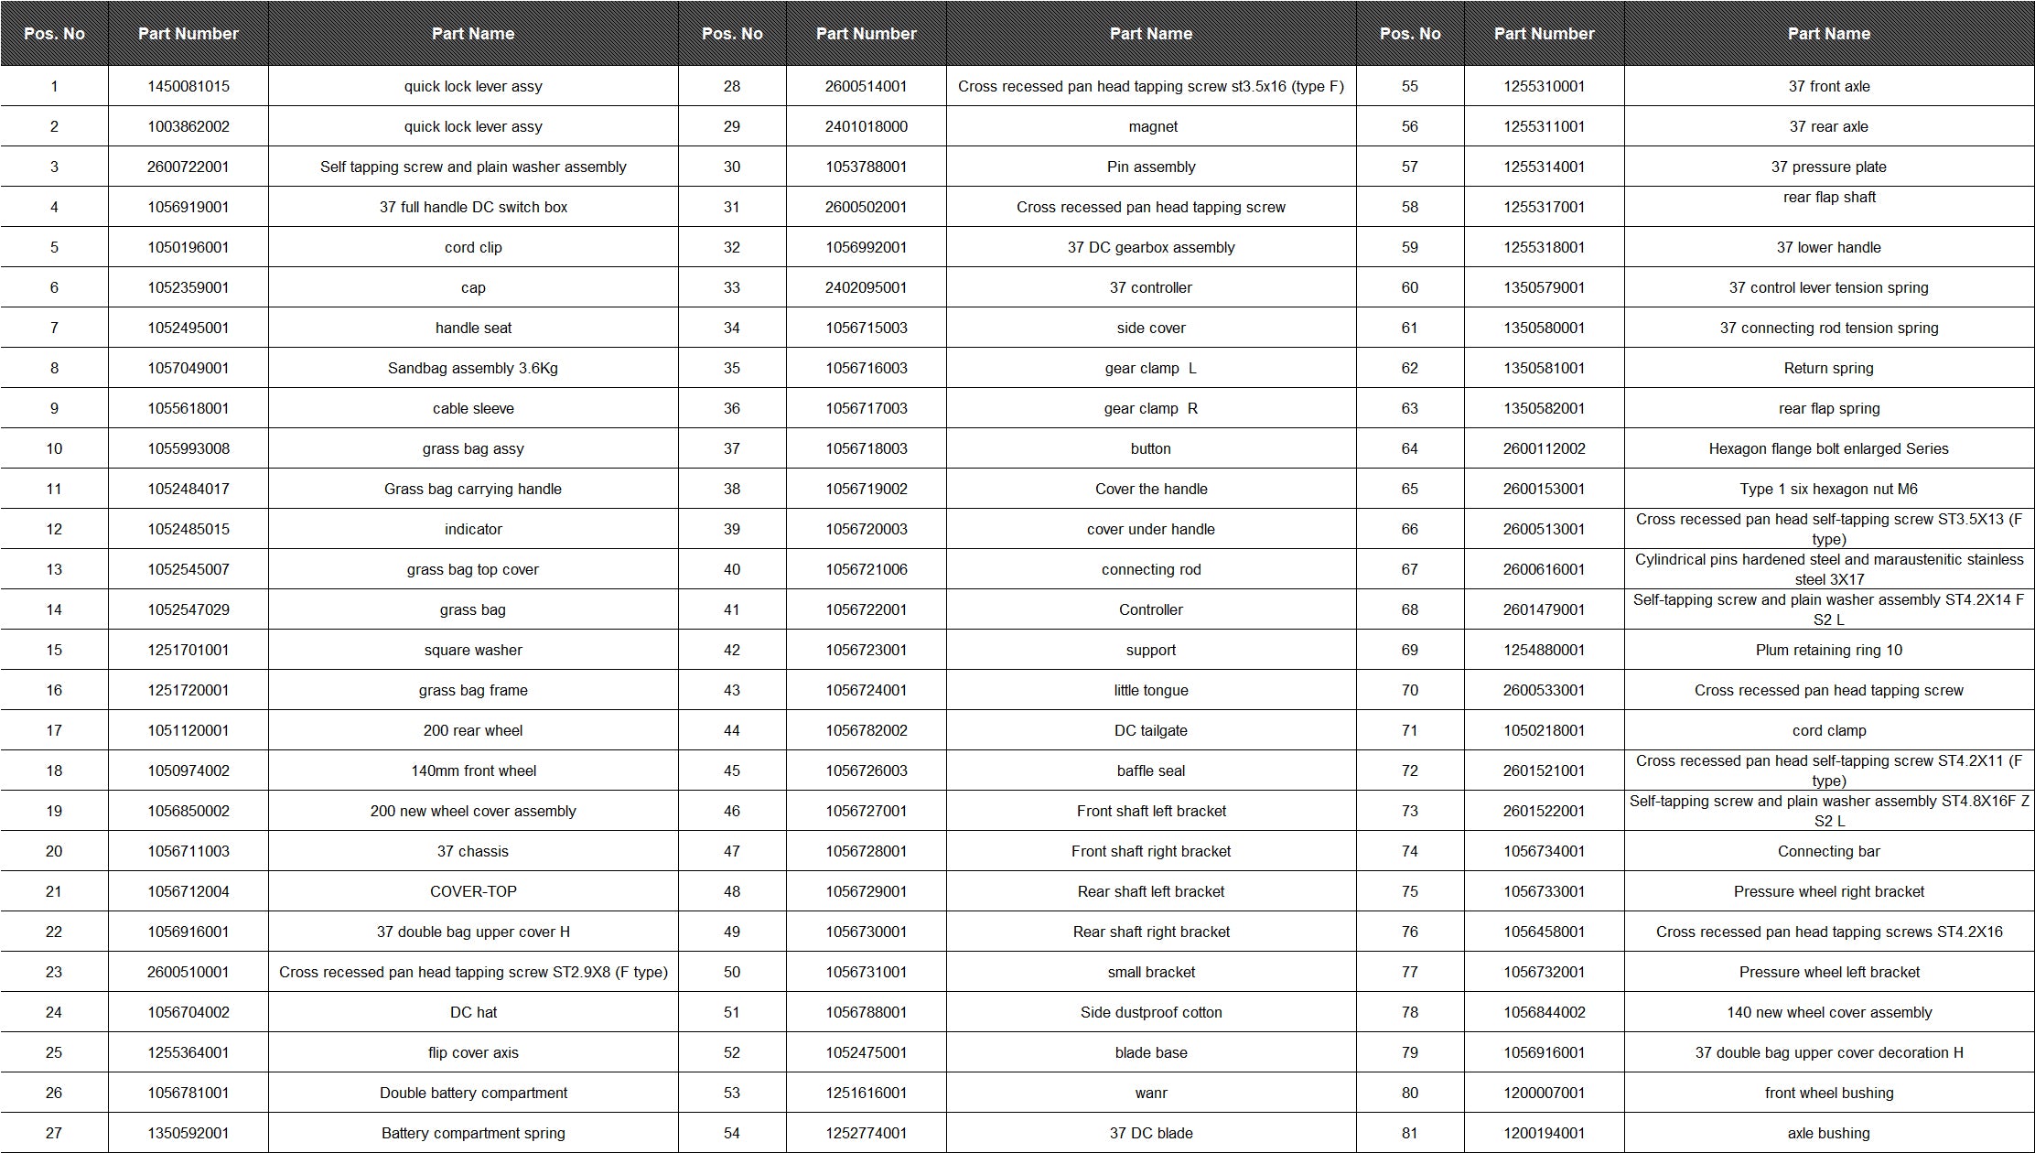Image resolution: width=2035 pixels, height=1153 pixels.
Task: Select the 'Double battery compartment' entry
Action: tap(473, 1093)
